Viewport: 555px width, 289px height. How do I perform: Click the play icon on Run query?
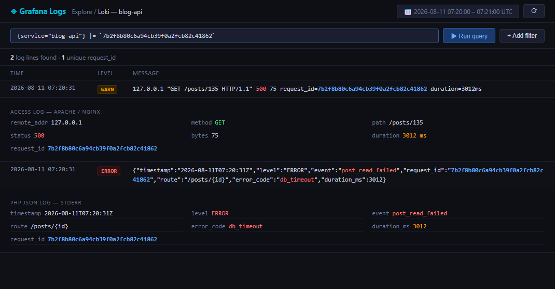pos(454,36)
